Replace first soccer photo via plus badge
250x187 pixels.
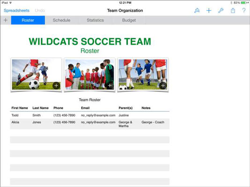coord(56,86)
